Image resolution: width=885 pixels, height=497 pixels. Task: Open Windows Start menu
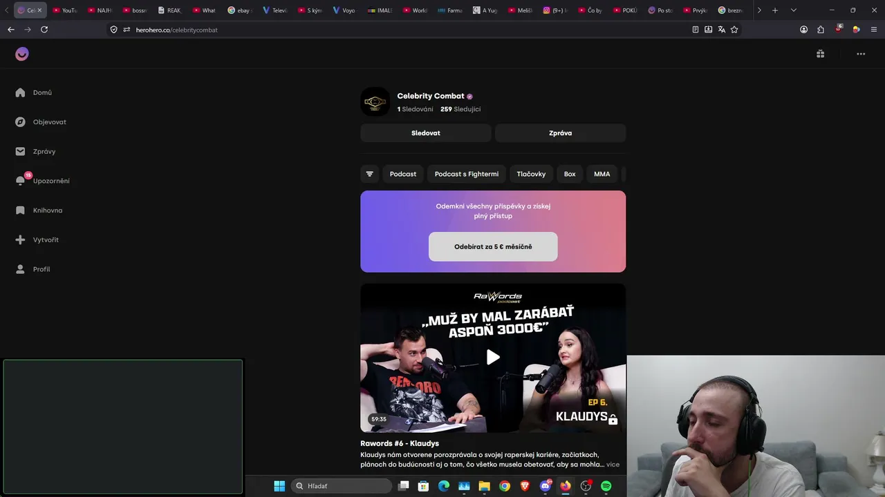pos(279,486)
